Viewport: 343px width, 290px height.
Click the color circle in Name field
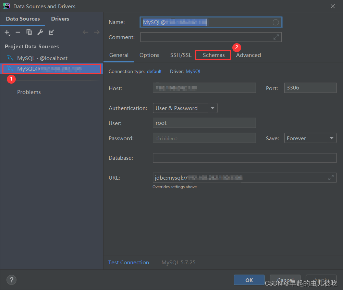point(275,22)
